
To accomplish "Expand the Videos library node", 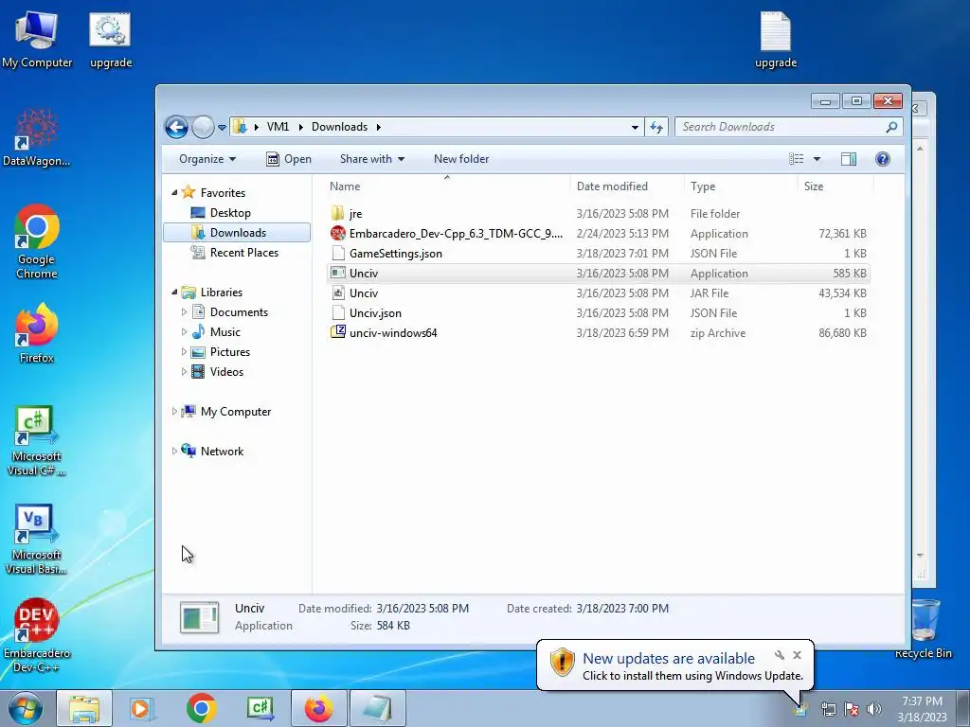I will [184, 371].
